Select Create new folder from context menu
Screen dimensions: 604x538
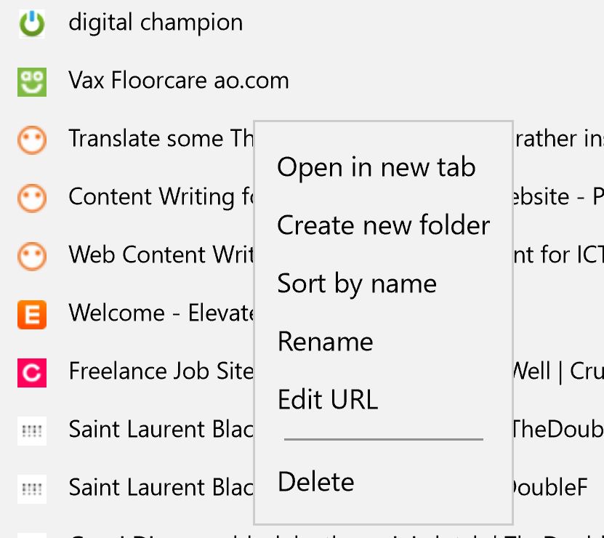click(383, 225)
